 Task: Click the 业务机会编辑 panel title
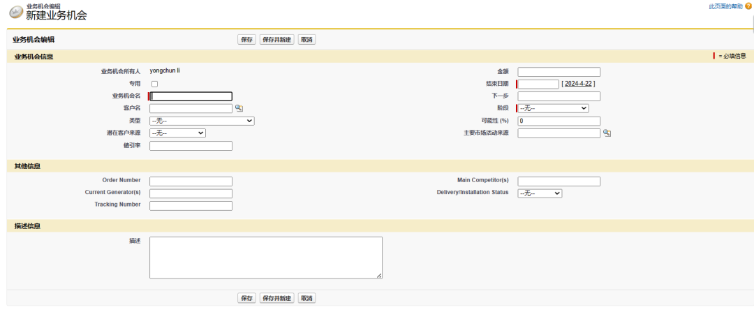[x=34, y=40]
